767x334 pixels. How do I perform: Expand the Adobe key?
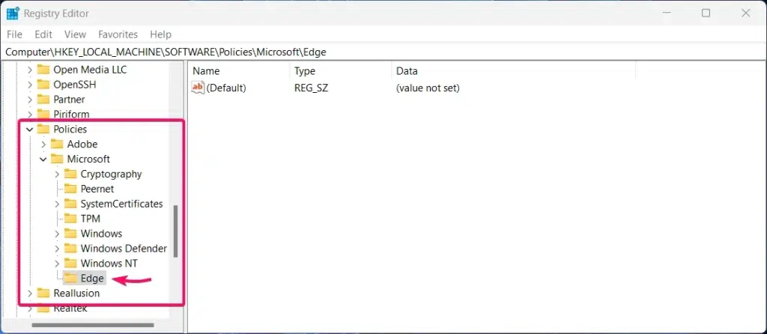tap(43, 145)
